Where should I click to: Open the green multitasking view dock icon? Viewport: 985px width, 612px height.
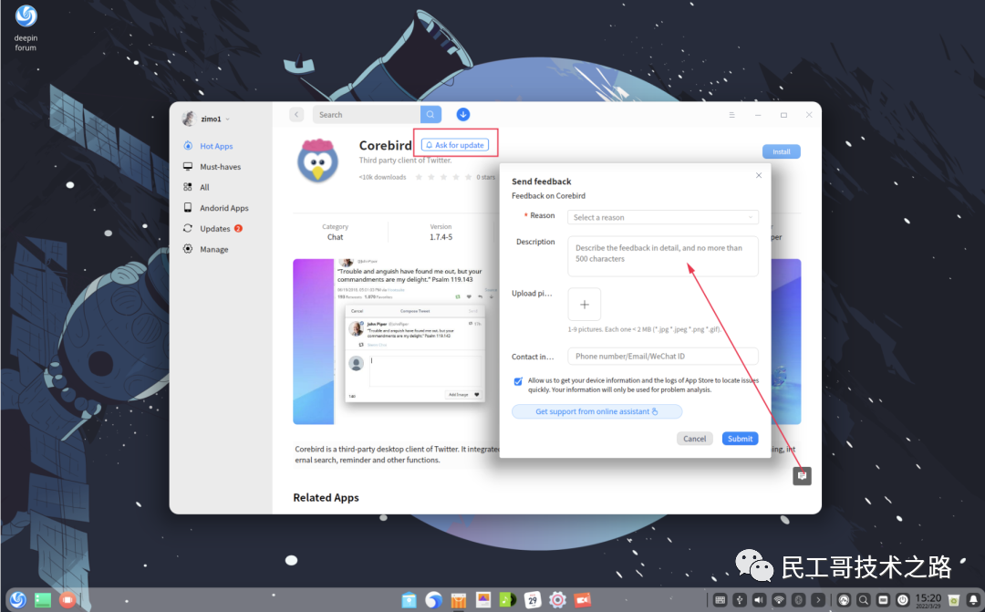[x=43, y=600]
